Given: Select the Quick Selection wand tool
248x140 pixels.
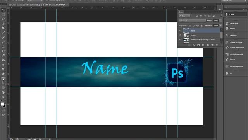Looking at the screenshot, I should click(3, 24).
